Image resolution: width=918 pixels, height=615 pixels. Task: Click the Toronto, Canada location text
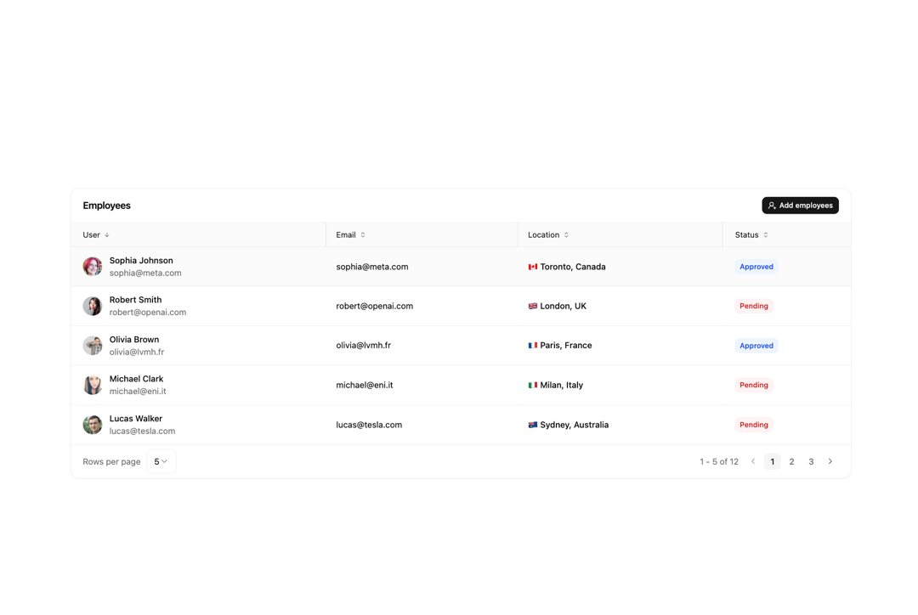[x=573, y=267]
